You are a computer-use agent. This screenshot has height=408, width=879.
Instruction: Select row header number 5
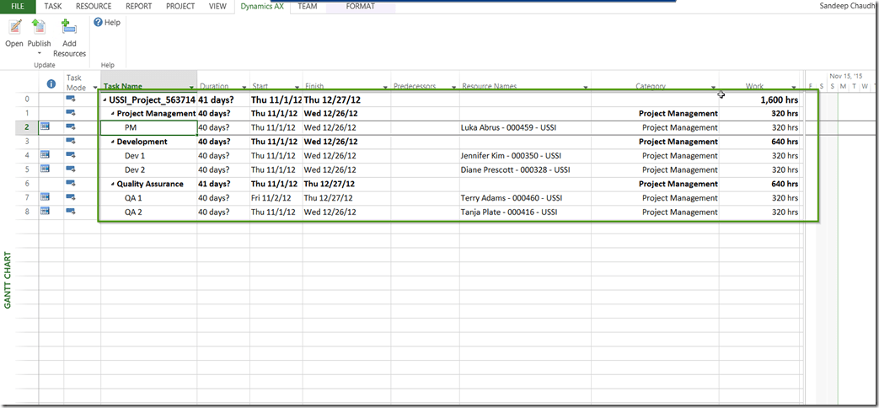pos(27,169)
